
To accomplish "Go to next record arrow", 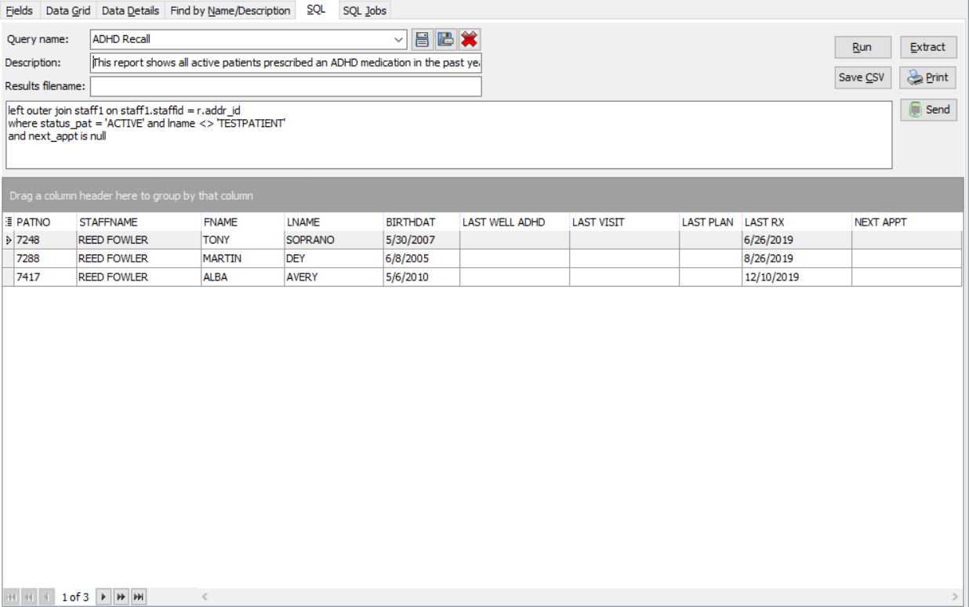I will (x=103, y=598).
